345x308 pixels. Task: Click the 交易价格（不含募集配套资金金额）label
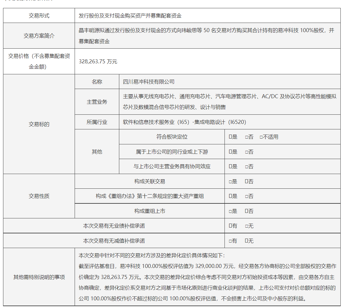39,61
